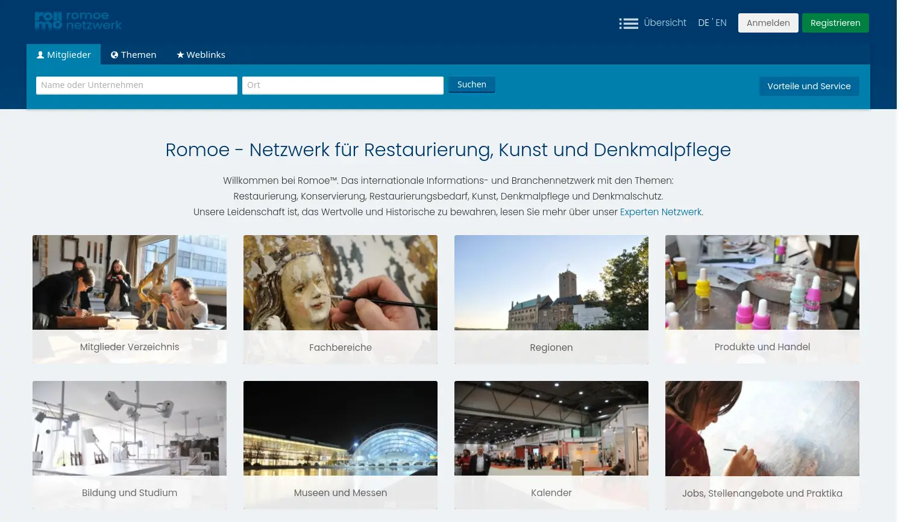Open the Museen und Messen night photo
The height and width of the screenshot is (522, 904).
point(341,429)
